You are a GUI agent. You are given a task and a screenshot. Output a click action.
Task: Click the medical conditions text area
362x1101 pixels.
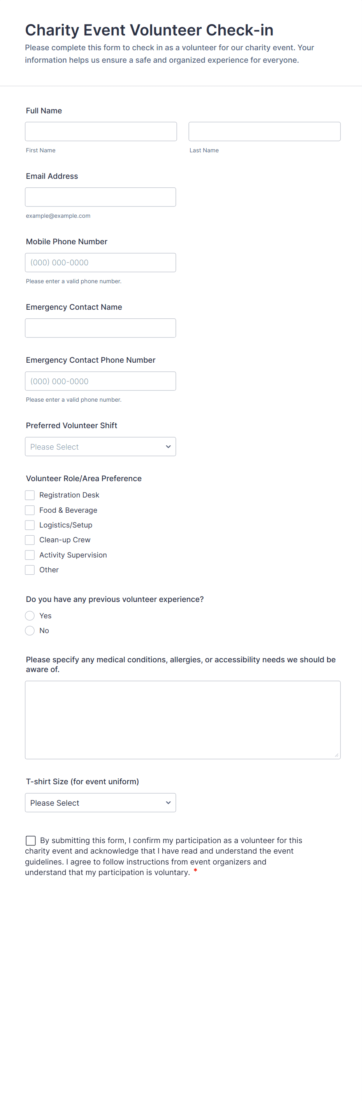[x=183, y=720]
